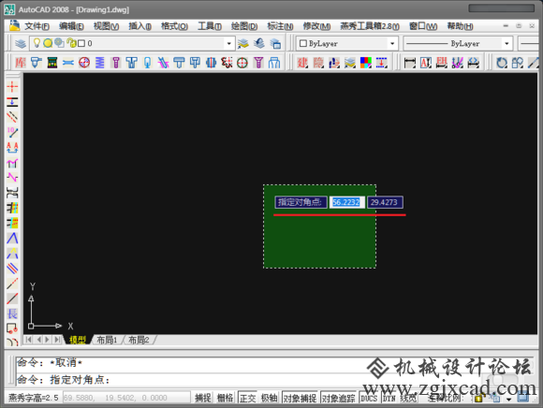Click the 29.4273 dynamic input field
Image resolution: width=543 pixels, height=408 pixels.
pyautogui.click(x=385, y=202)
